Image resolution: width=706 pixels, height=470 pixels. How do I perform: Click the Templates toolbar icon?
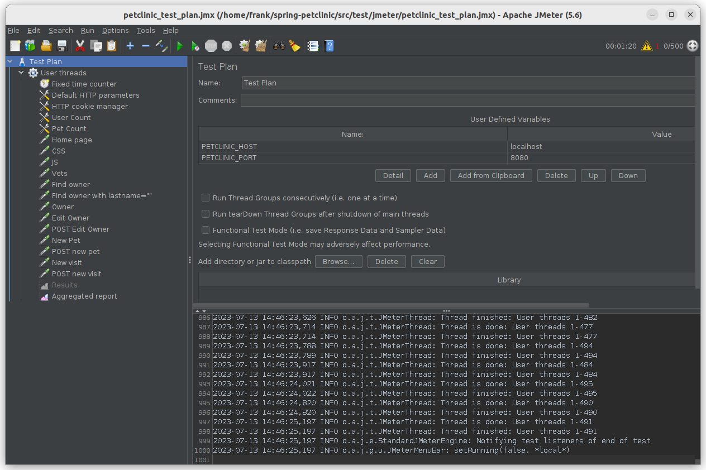[x=30, y=46]
